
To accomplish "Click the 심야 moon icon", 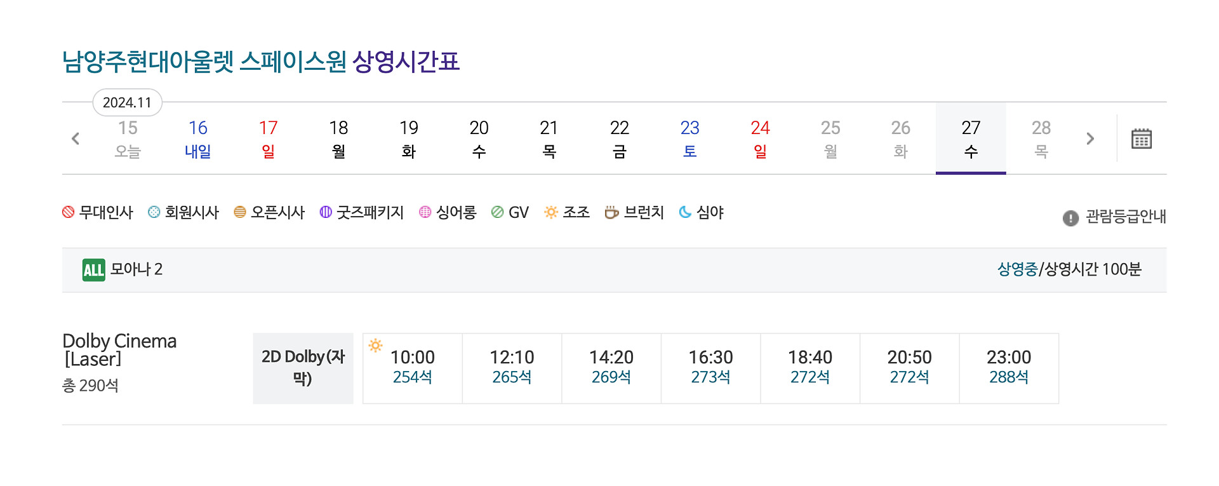I will coord(685,212).
